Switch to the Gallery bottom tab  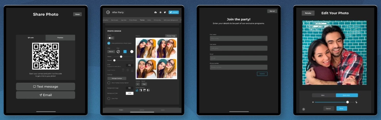pos(142,110)
